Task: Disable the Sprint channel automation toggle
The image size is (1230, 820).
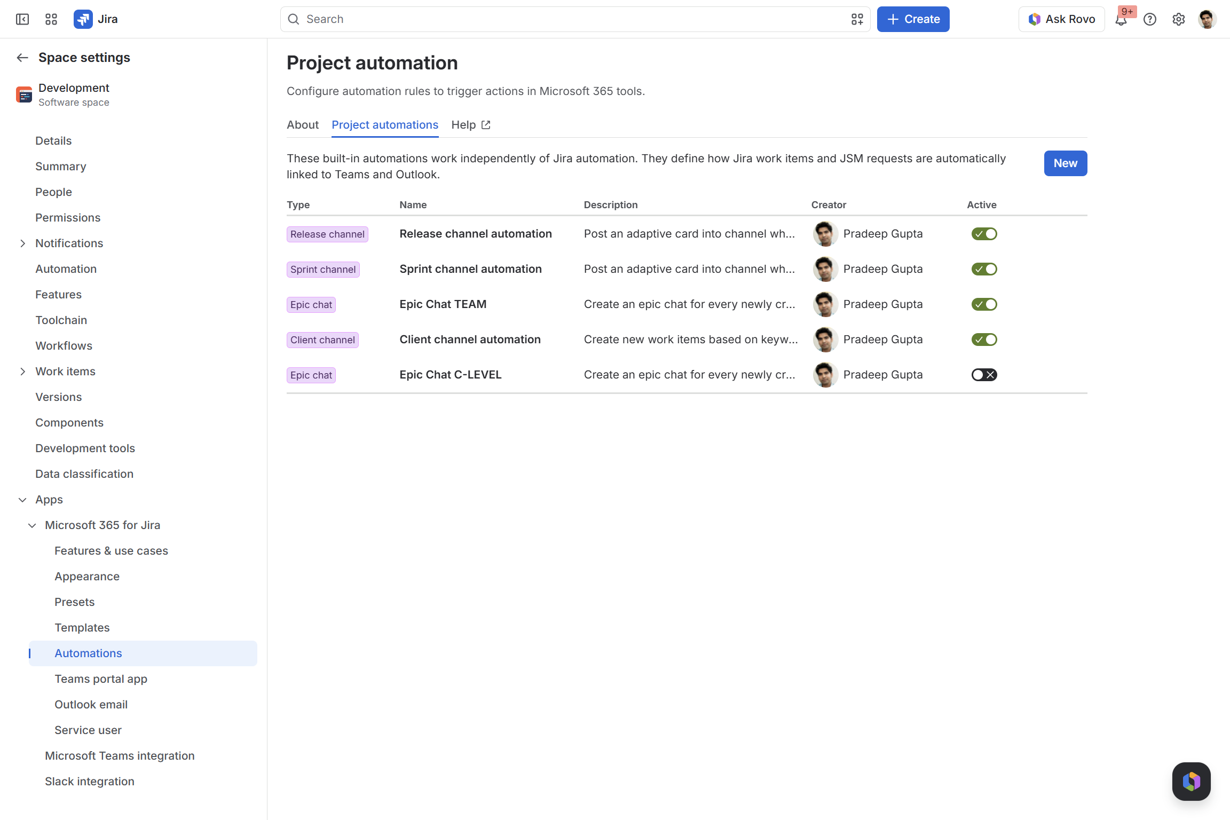Action: (x=984, y=269)
